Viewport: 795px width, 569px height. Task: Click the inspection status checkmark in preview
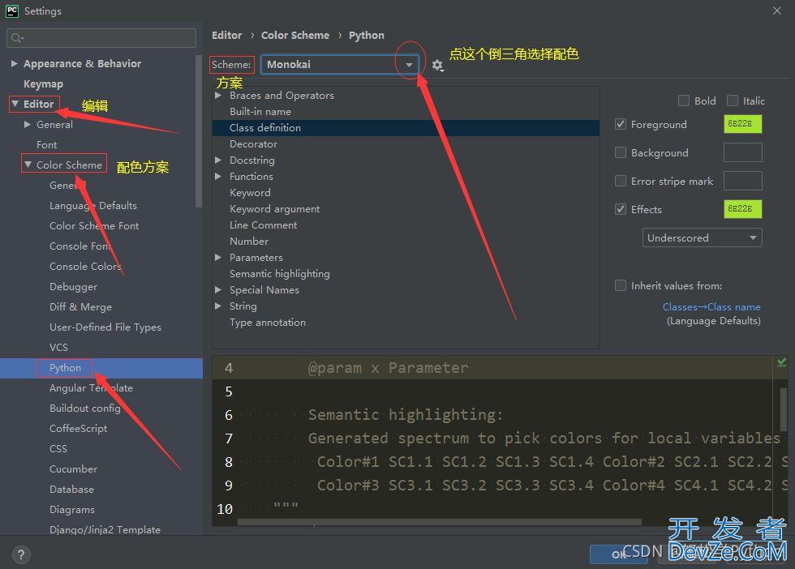[781, 363]
